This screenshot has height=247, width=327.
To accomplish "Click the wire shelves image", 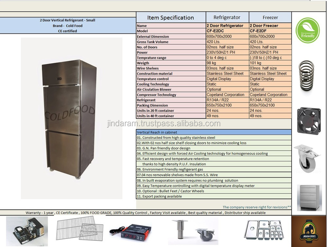I will [80, 229].
